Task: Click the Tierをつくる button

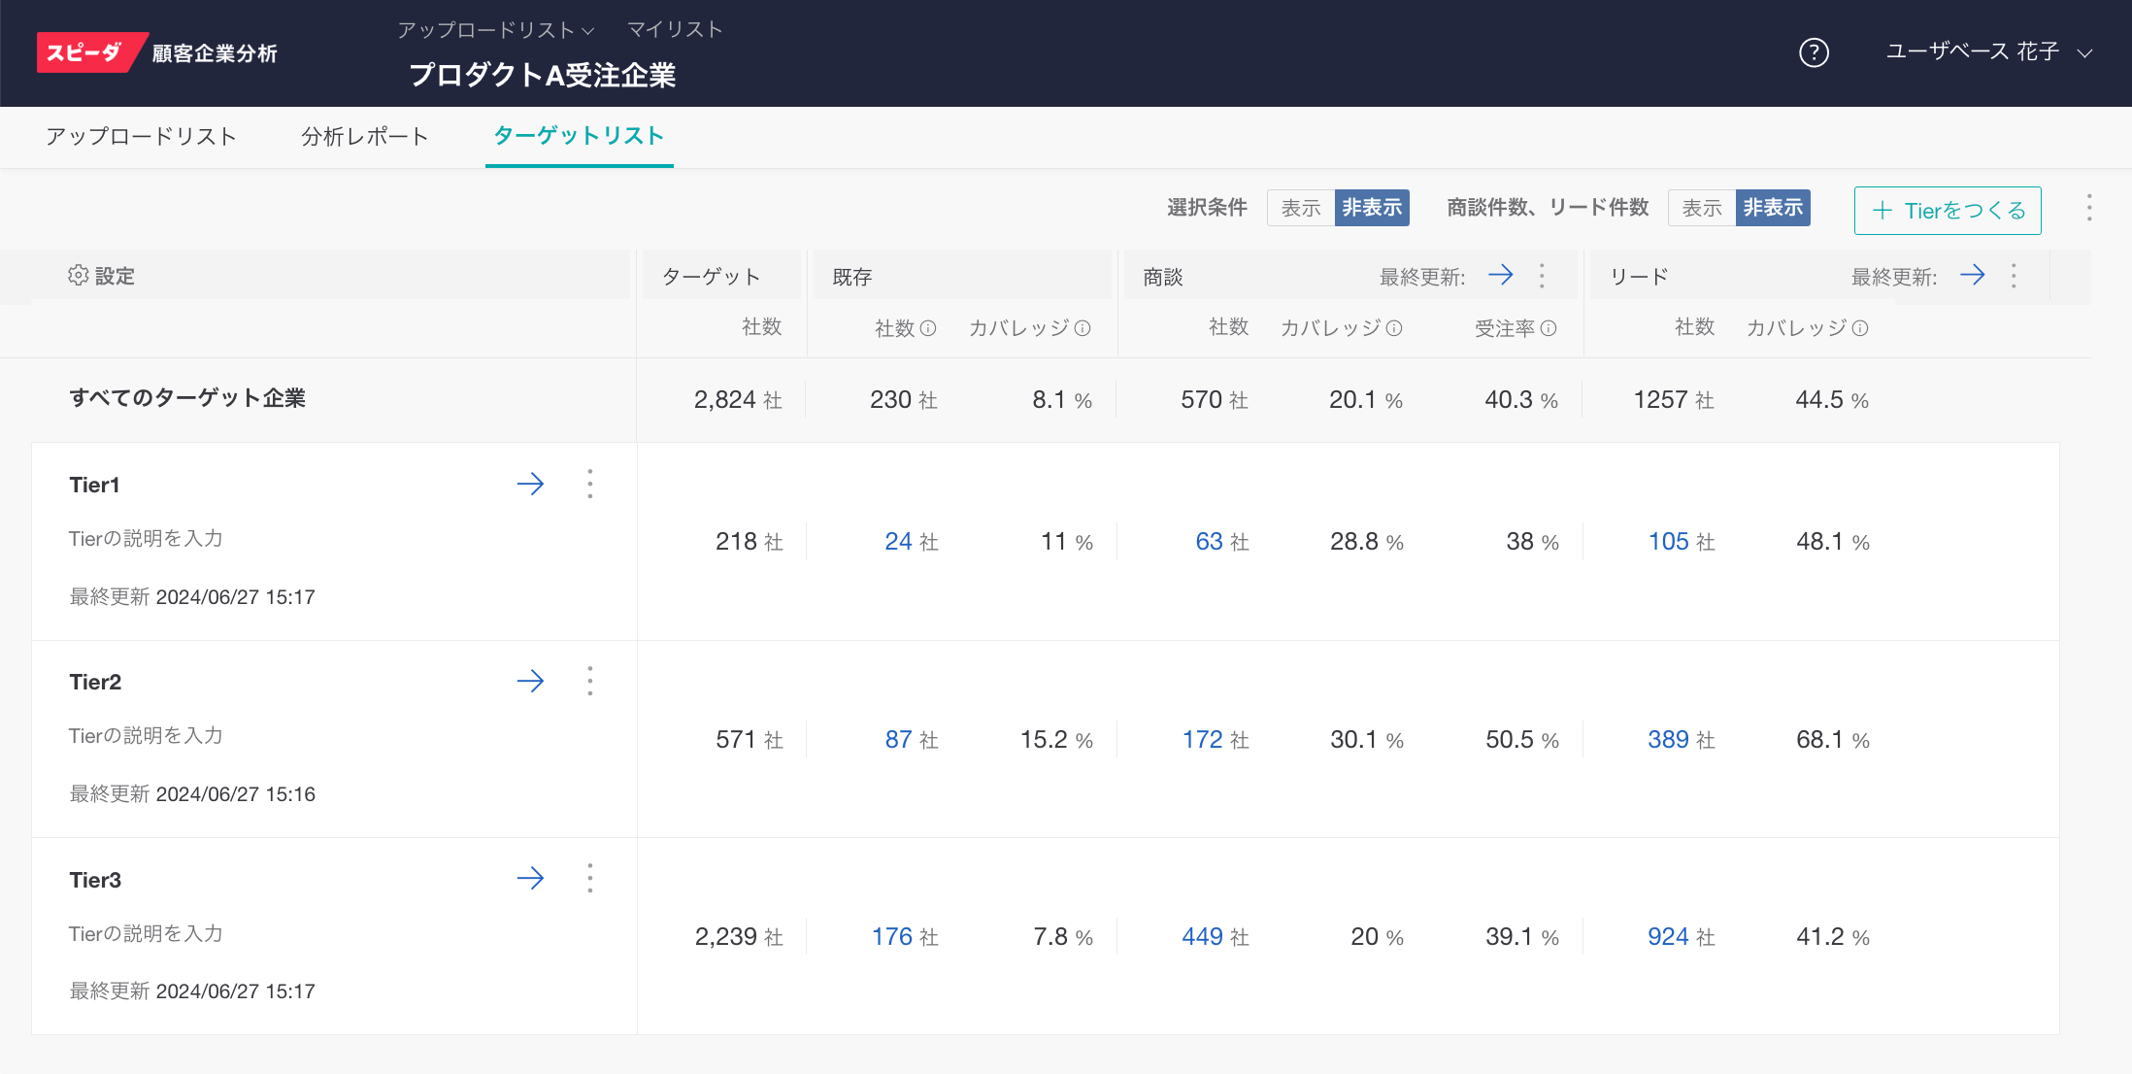Action: [x=1948, y=211]
